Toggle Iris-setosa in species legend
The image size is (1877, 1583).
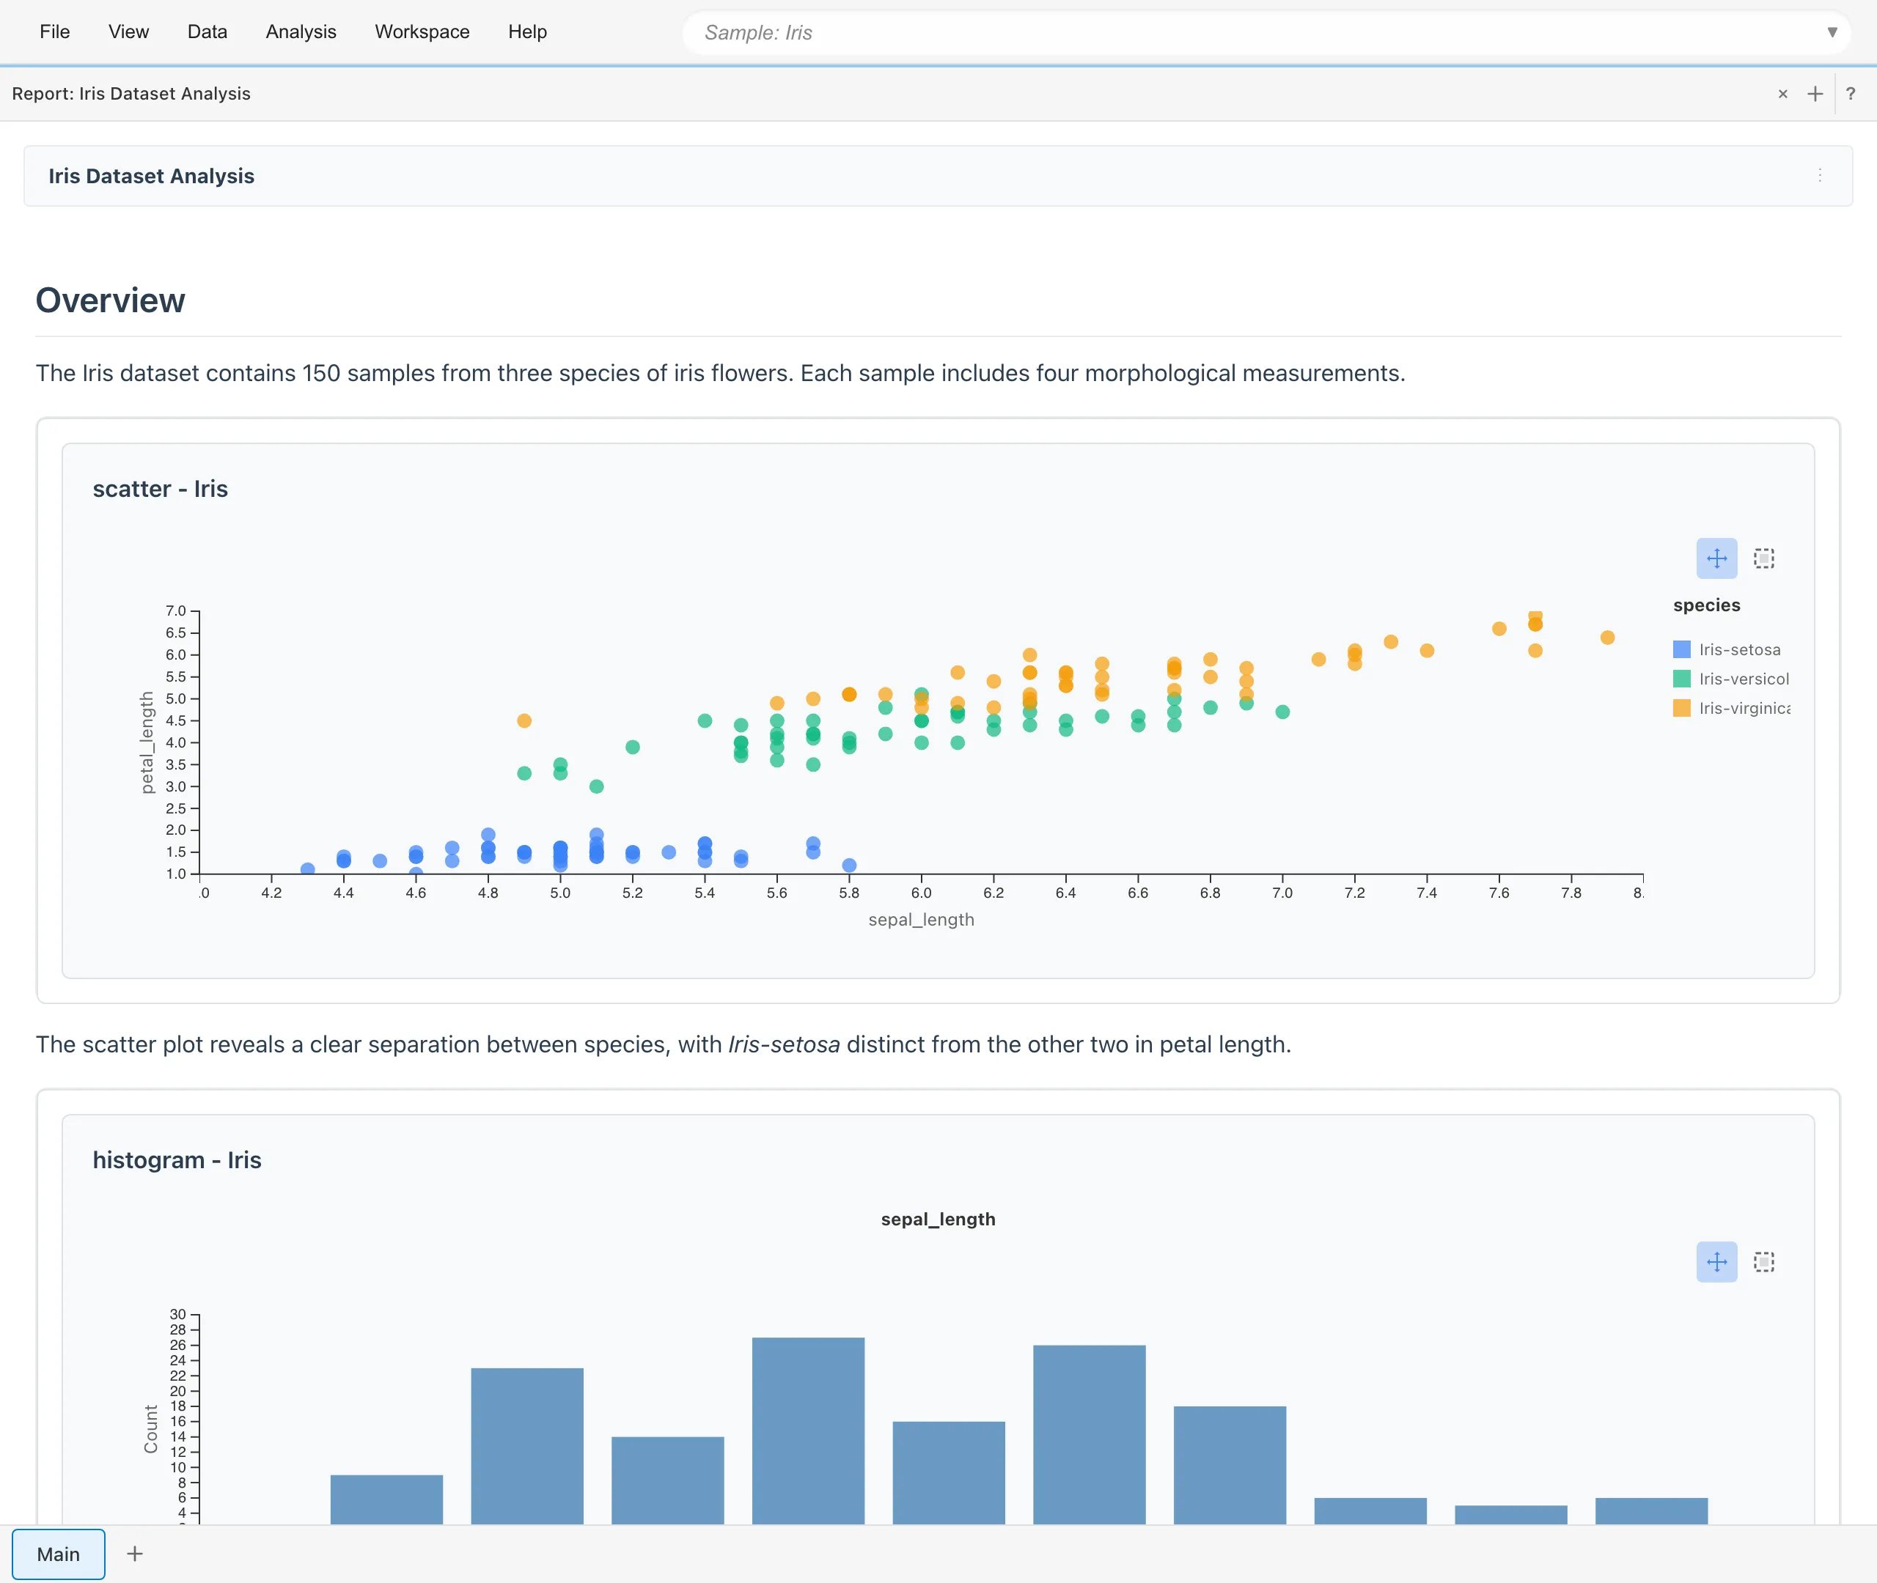1738,650
